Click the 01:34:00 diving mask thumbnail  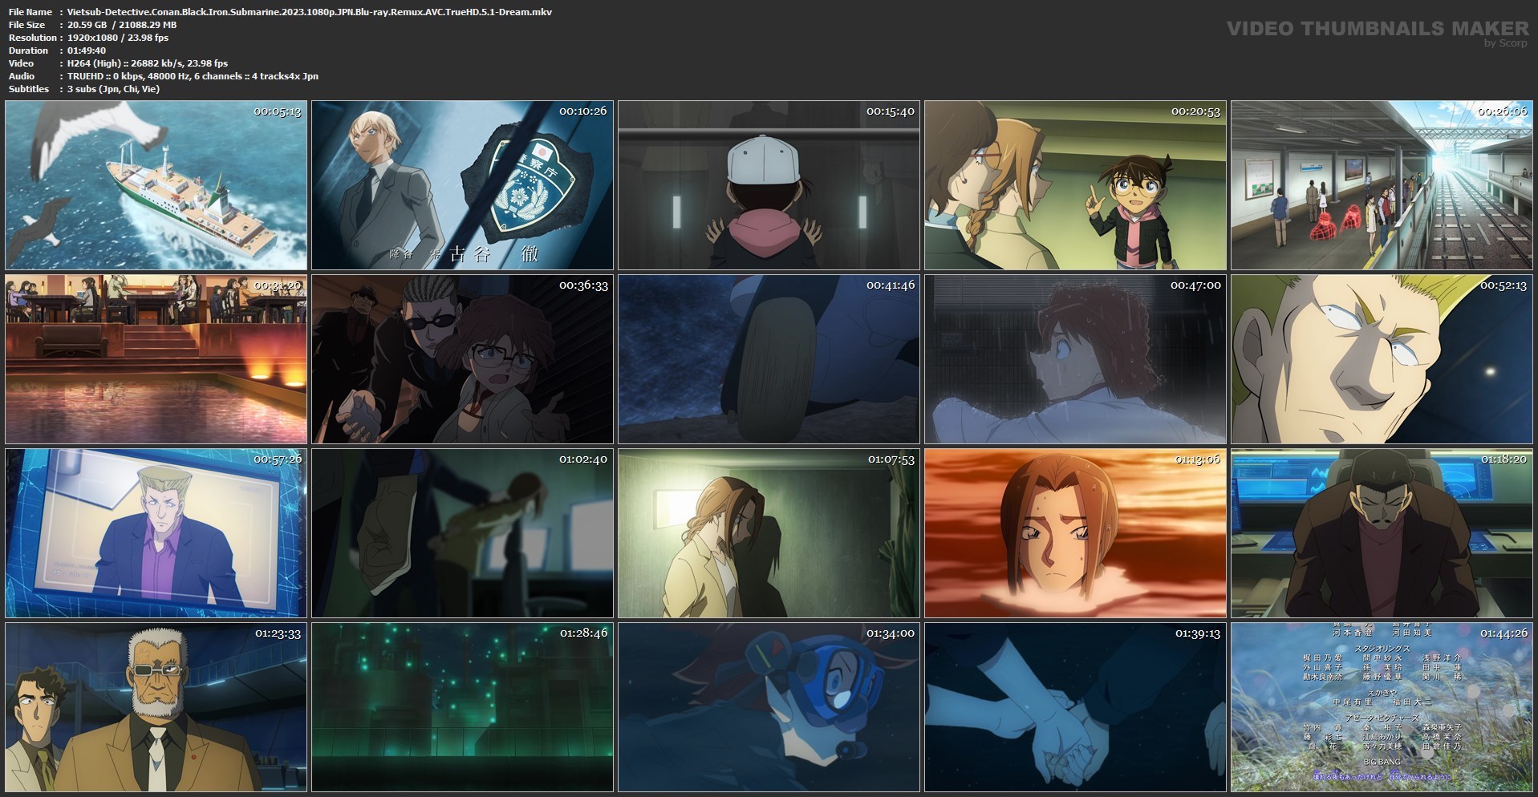[769, 707]
